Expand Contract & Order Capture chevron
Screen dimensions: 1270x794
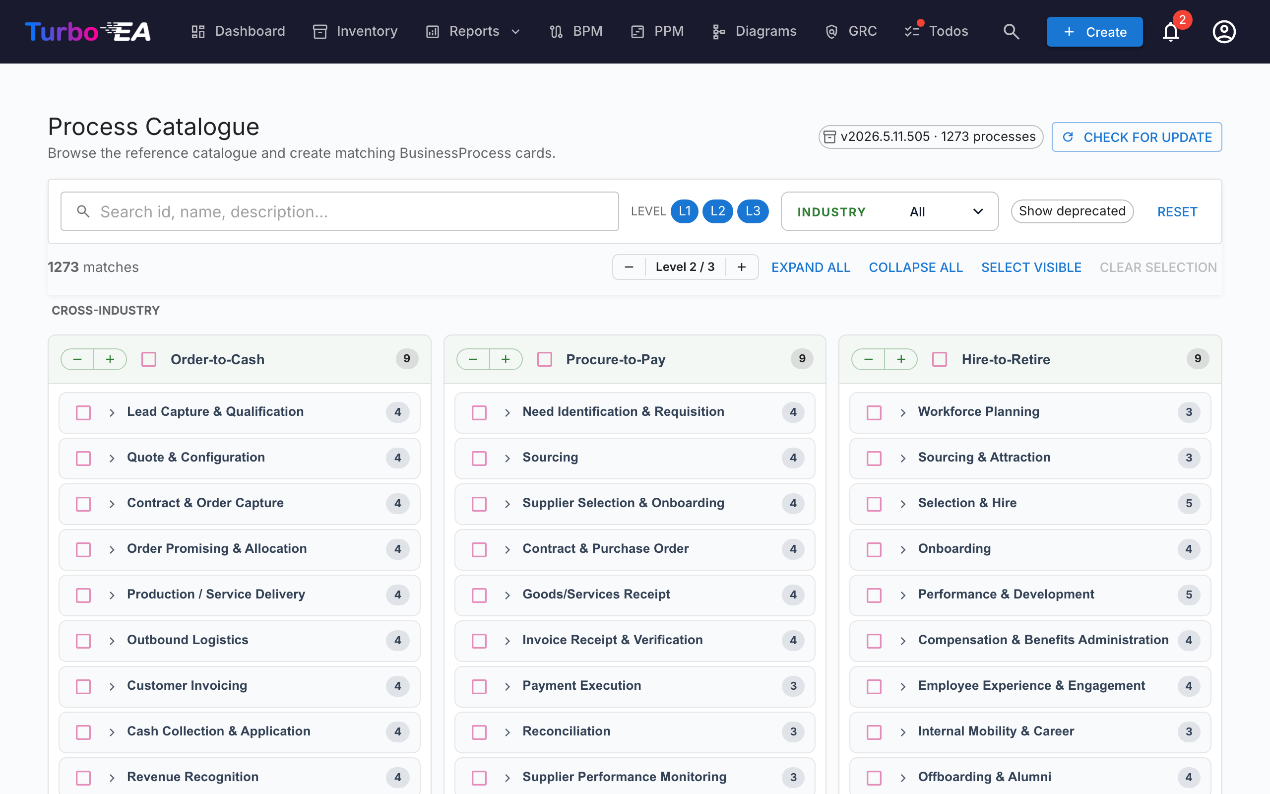(112, 504)
